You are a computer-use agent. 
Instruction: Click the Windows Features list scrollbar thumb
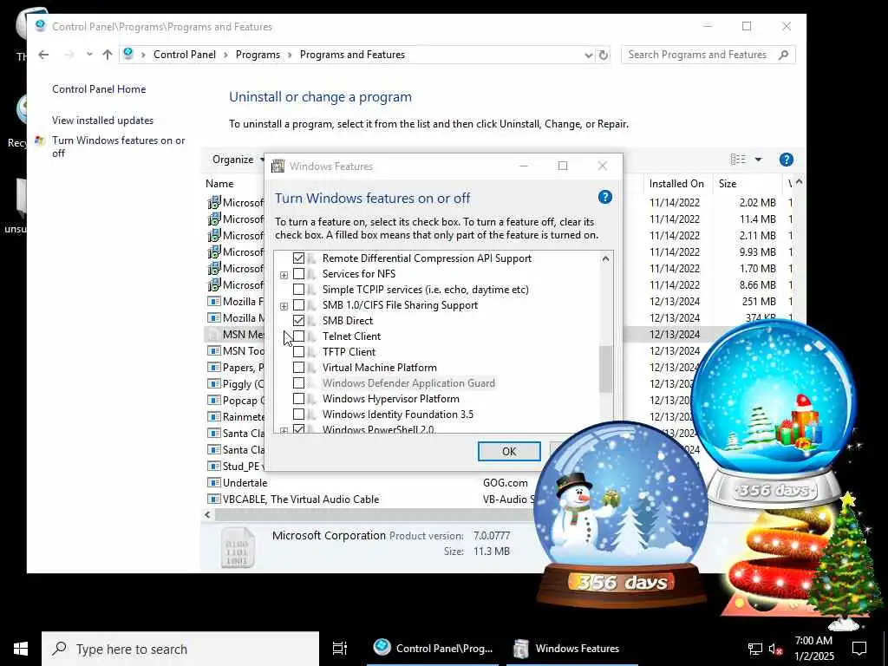pos(605,369)
